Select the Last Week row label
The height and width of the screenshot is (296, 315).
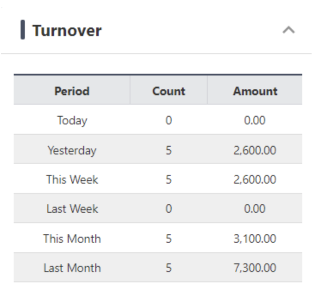[x=72, y=209]
